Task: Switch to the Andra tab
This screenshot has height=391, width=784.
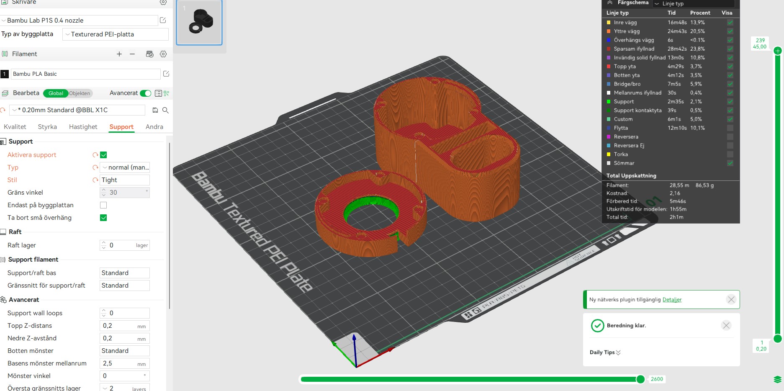Action: click(154, 127)
